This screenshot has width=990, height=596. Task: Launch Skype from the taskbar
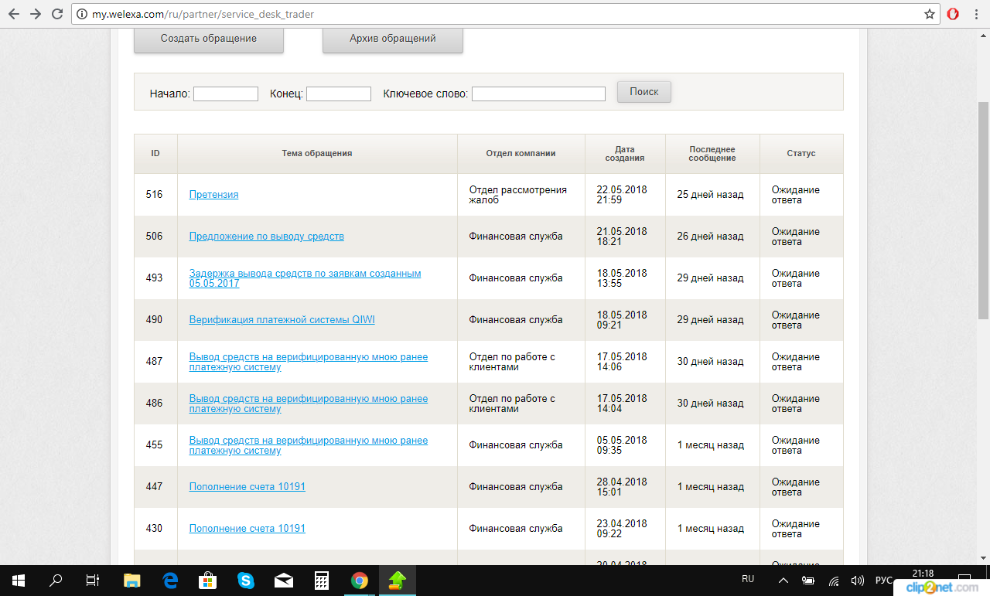click(246, 580)
